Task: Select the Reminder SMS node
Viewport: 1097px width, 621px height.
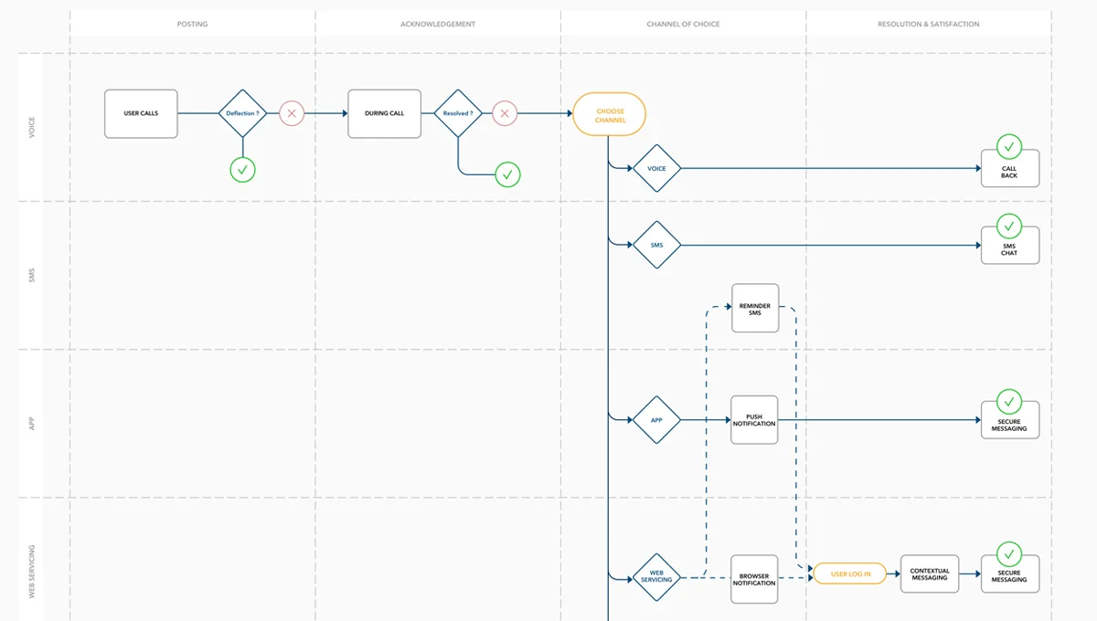Action: 755,309
